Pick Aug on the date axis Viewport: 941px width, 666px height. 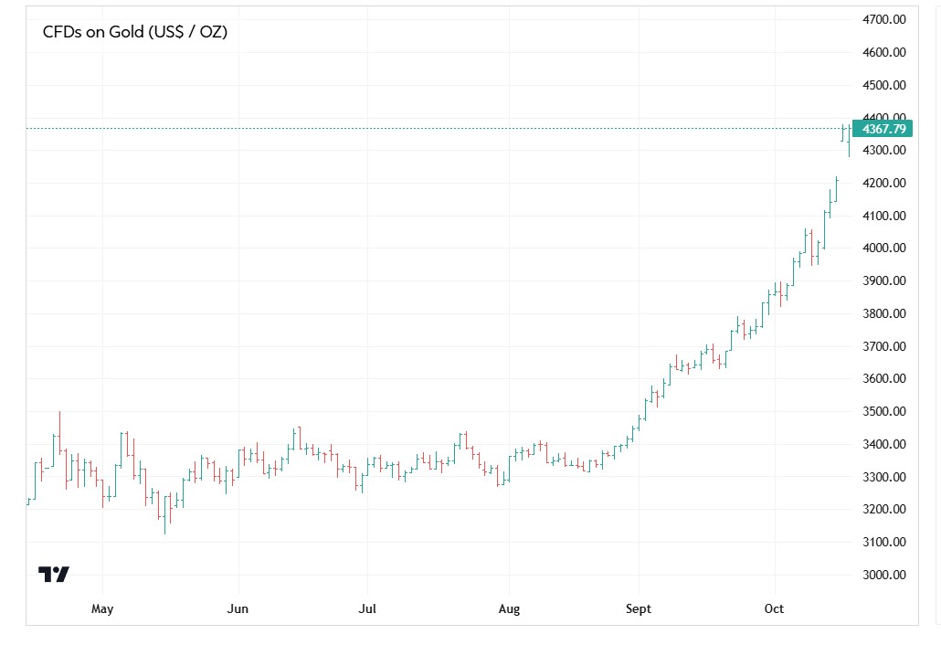point(509,609)
